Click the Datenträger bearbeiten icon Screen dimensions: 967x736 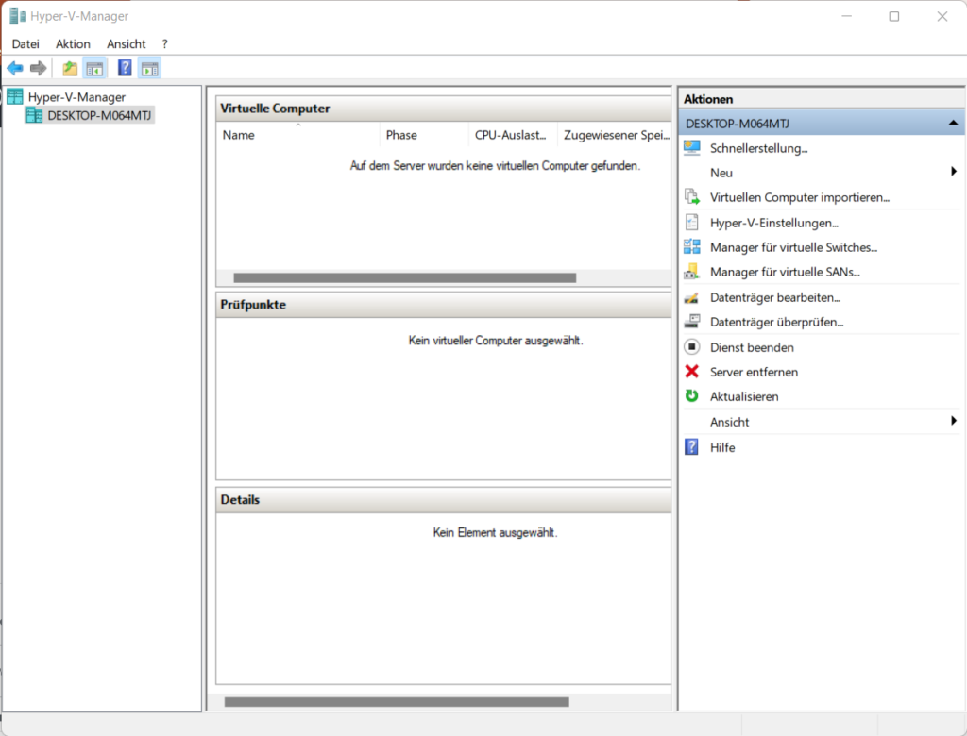692,298
